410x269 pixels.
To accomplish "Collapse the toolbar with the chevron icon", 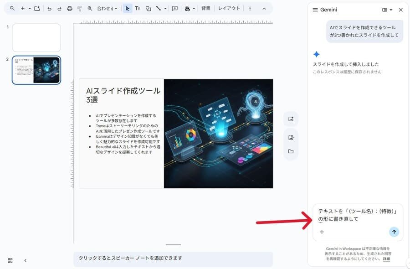I will click(264, 8).
